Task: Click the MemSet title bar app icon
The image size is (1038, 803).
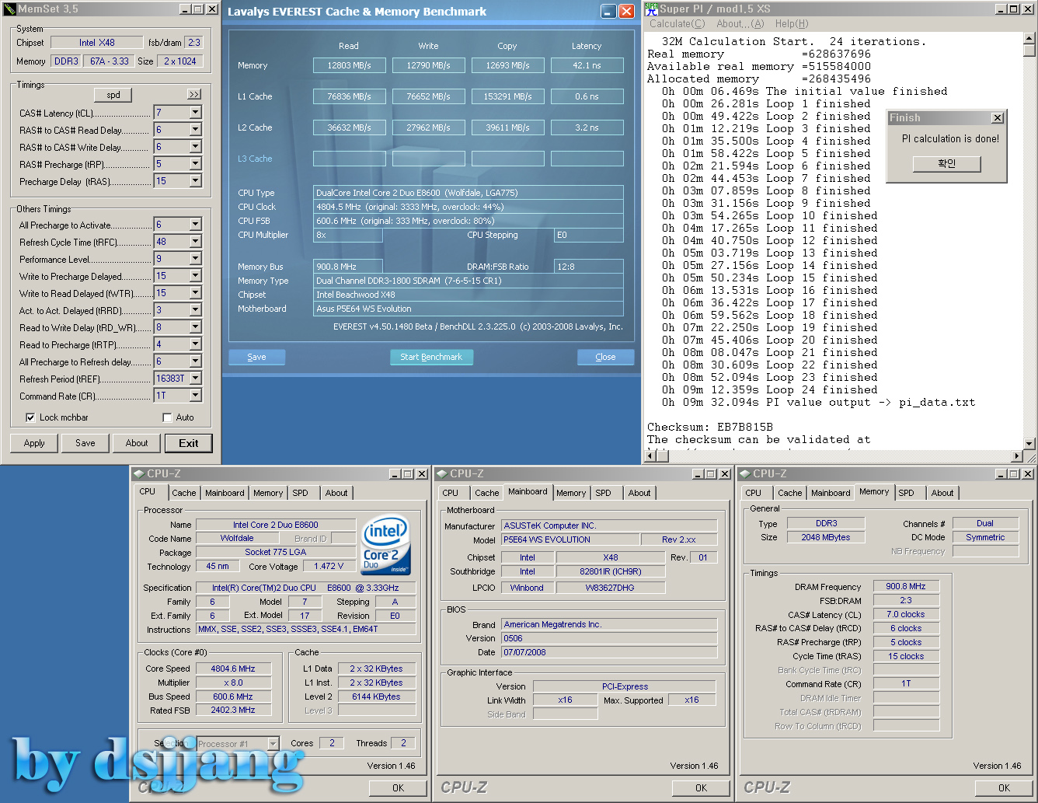Action: click(x=9, y=9)
